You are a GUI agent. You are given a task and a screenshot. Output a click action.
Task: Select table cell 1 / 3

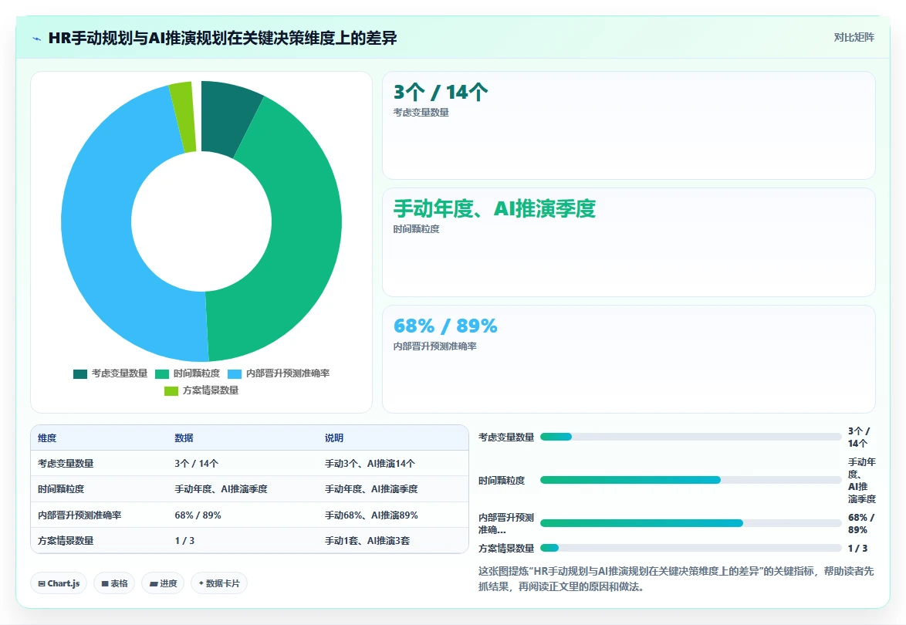pos(185,541)
